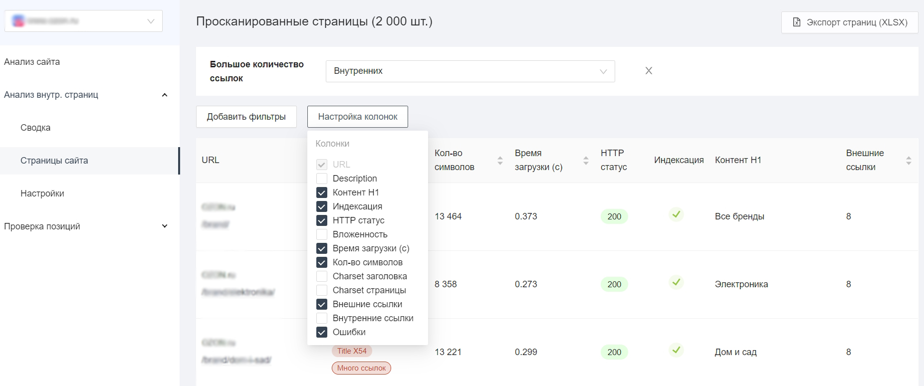Click Экспорт страниц (XLSX) button
This screenshot has height=386, width=924.
[850, 22]
